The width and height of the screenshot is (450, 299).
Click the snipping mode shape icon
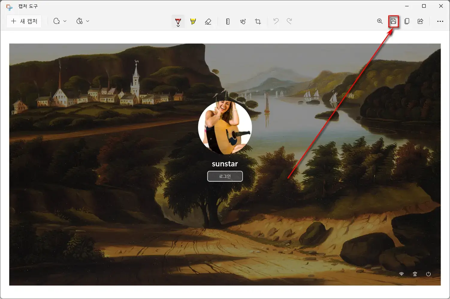pyautogui.click(x=56, y=21)
